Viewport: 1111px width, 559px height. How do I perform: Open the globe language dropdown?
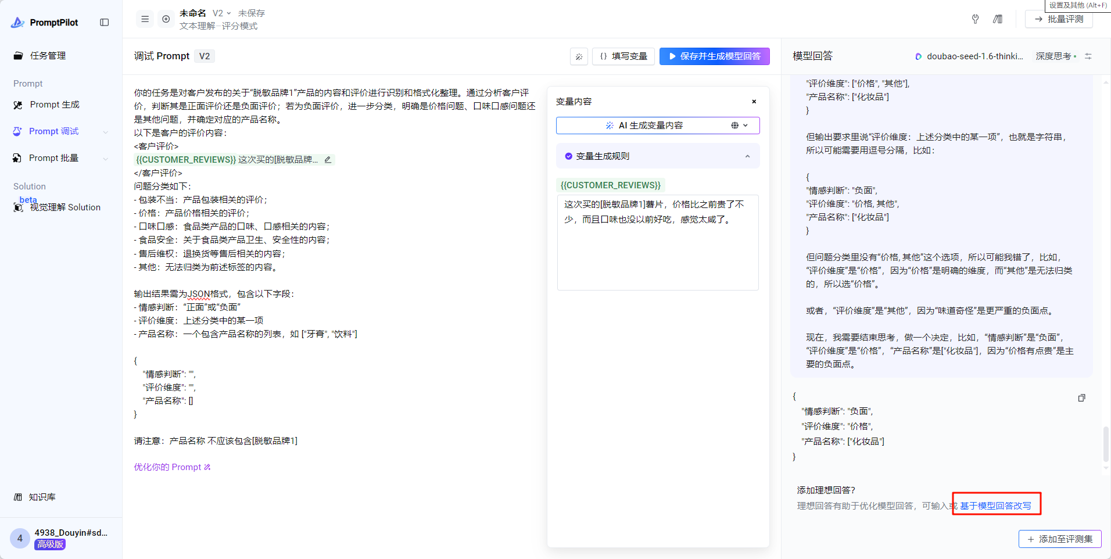coord(740,126)
